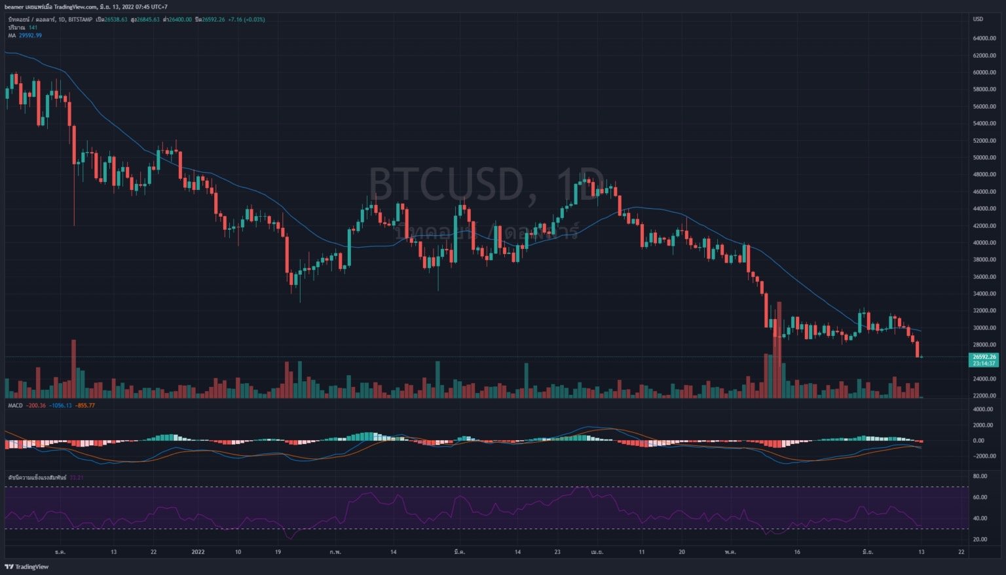The image size is (1006, 575).
Task: Click the RSI indicator legend value 33.21
Action: (x=77, y=477)
